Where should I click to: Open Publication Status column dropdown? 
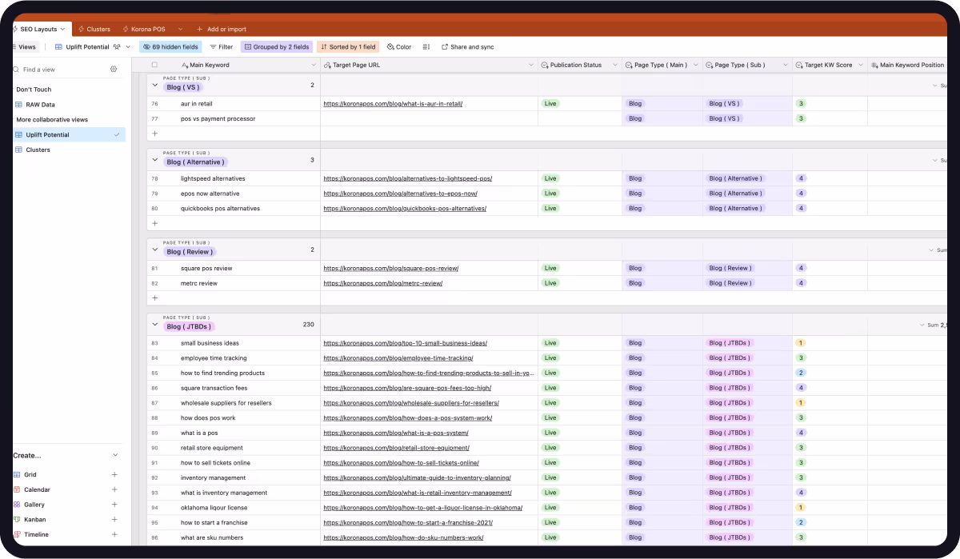[x=615, y=65]
